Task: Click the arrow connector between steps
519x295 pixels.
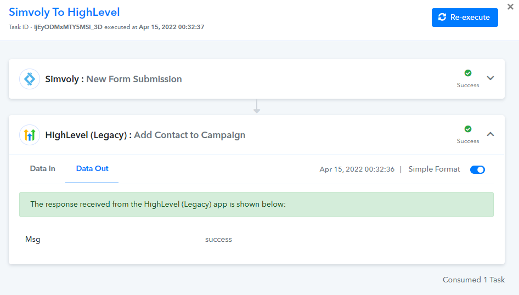Action: 257,106
